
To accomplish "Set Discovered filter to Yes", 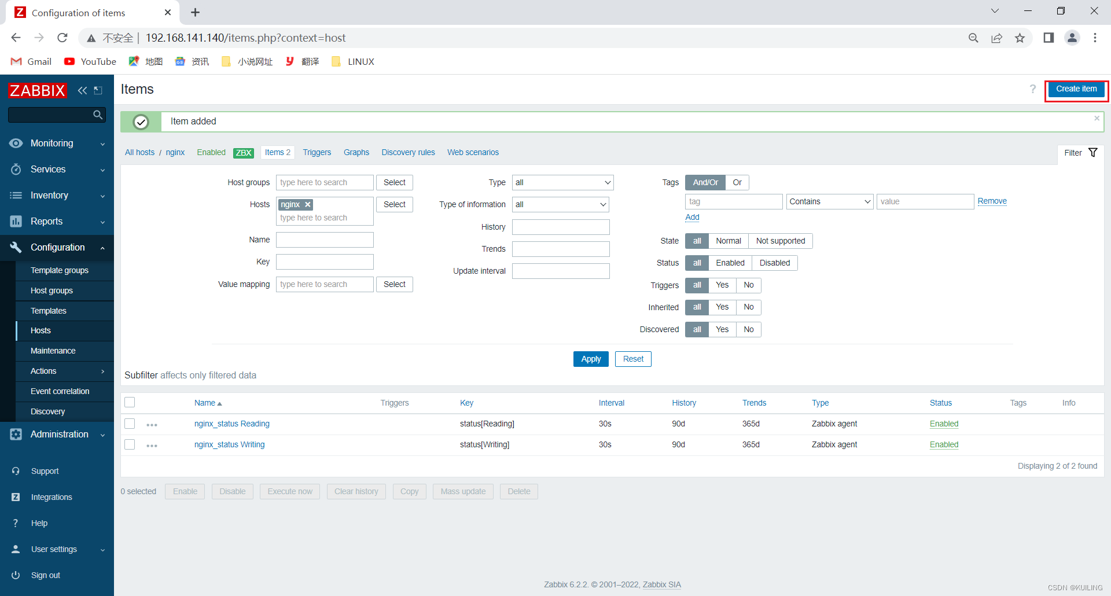I will pos(722,329).
